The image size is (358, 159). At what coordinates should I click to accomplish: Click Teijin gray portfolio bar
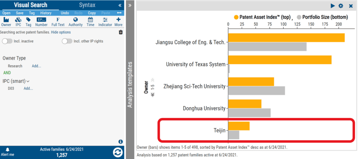234,135
